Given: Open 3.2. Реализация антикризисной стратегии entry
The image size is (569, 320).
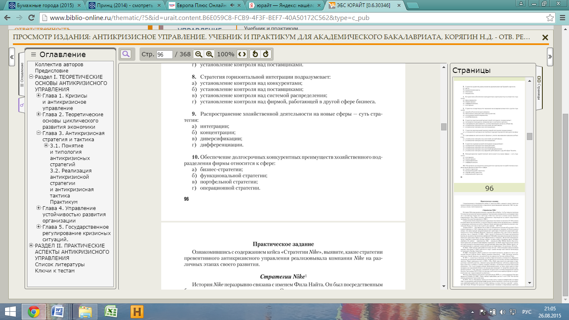Looking at the screenshot, I should pos(71,183).
